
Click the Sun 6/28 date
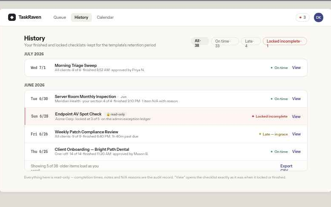[x=40, y=116]
